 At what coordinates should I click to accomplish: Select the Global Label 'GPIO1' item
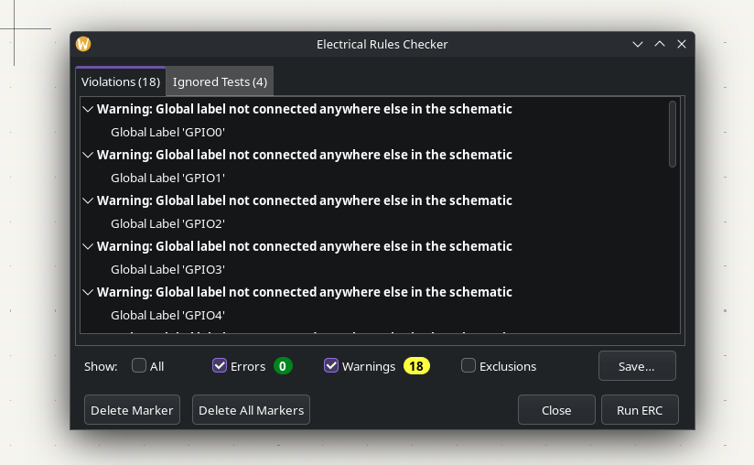167,178
